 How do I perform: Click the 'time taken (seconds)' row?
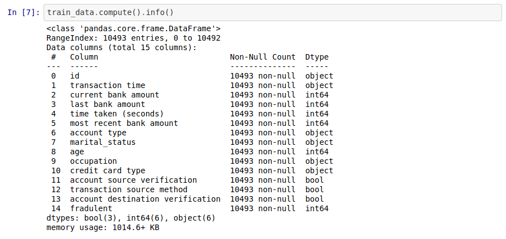coord(190,114)
